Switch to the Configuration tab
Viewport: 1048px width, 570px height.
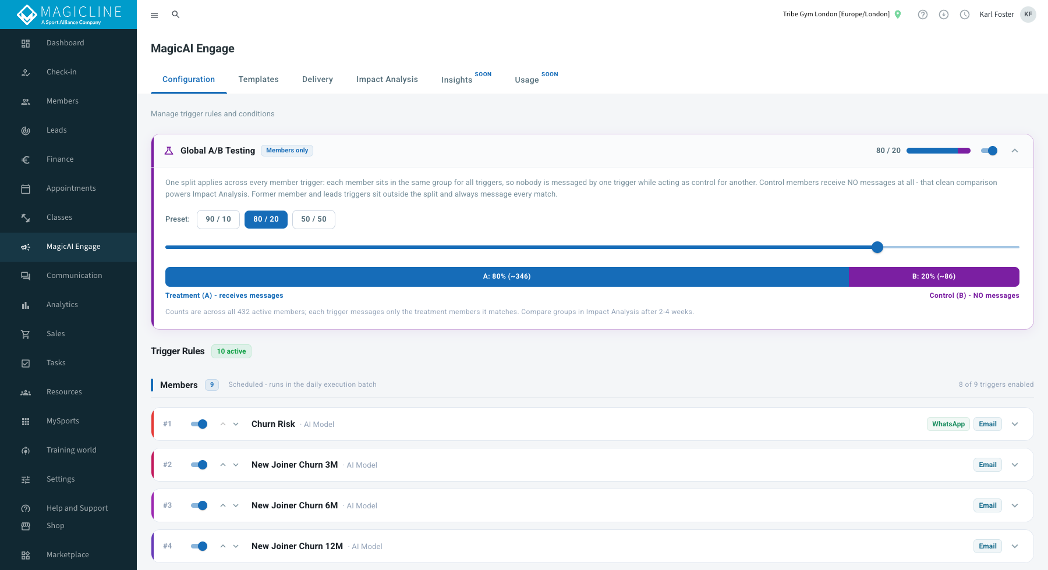coord(189,80)
